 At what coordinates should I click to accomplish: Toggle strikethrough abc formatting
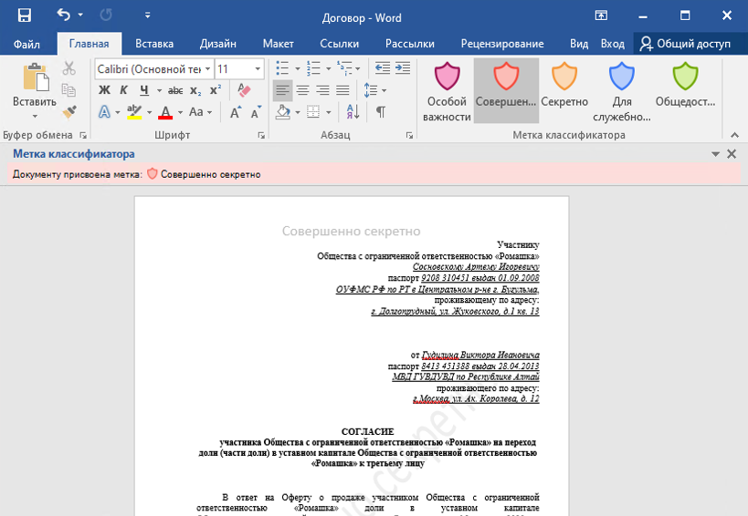174,90
